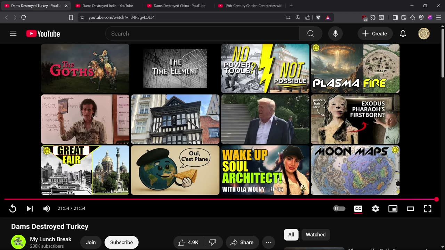Viewport: 445px width, 250px height.
Task: Click the address bar URL
Action: tap(122, 17)
